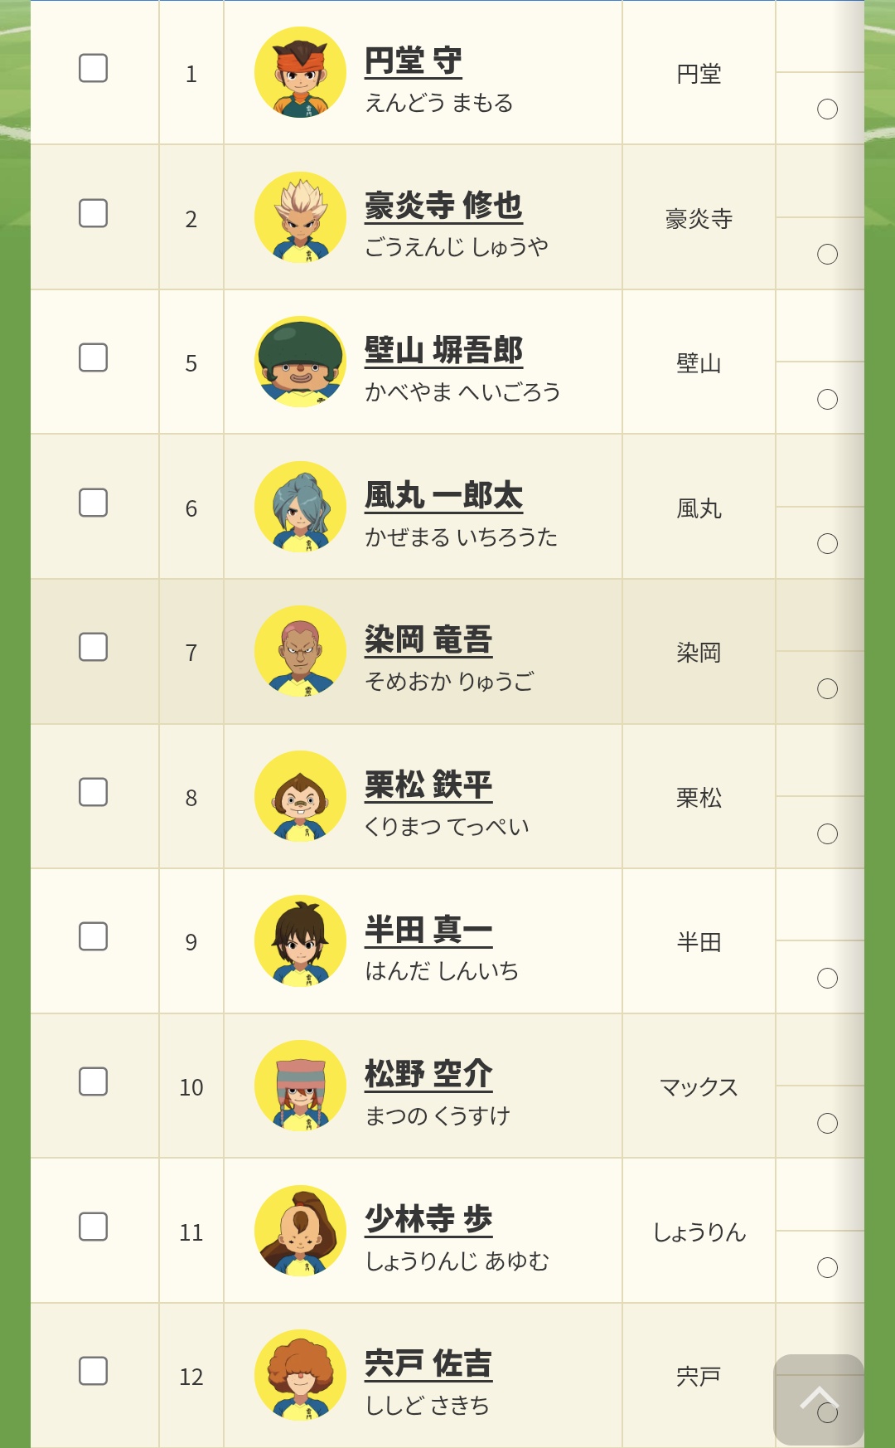895x1448 pixels.
Task: Click the 宍戸 佐吉 name link
Action: (x=428, y=1364)
